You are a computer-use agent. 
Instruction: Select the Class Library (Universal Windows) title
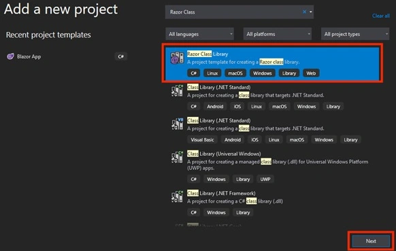coord(224,154)
